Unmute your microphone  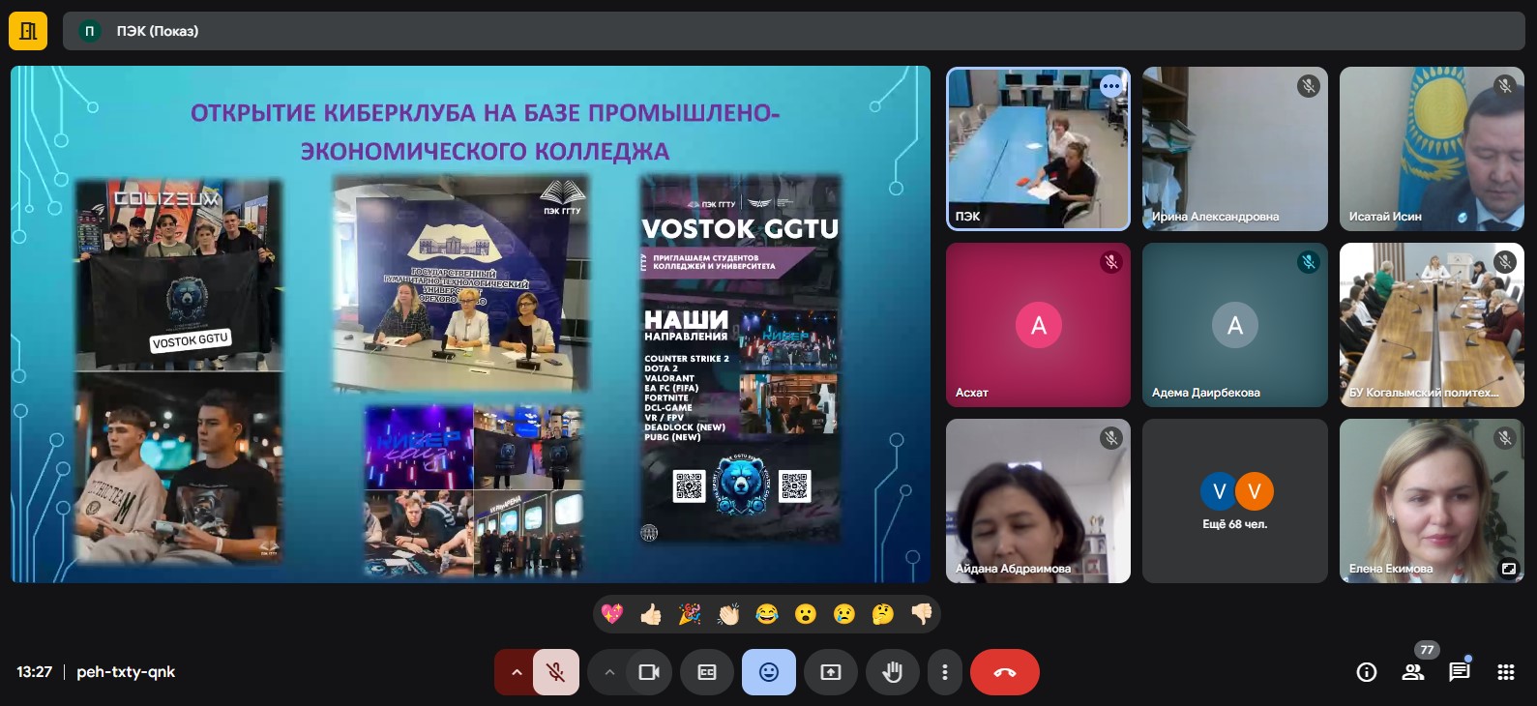[556, 672]
